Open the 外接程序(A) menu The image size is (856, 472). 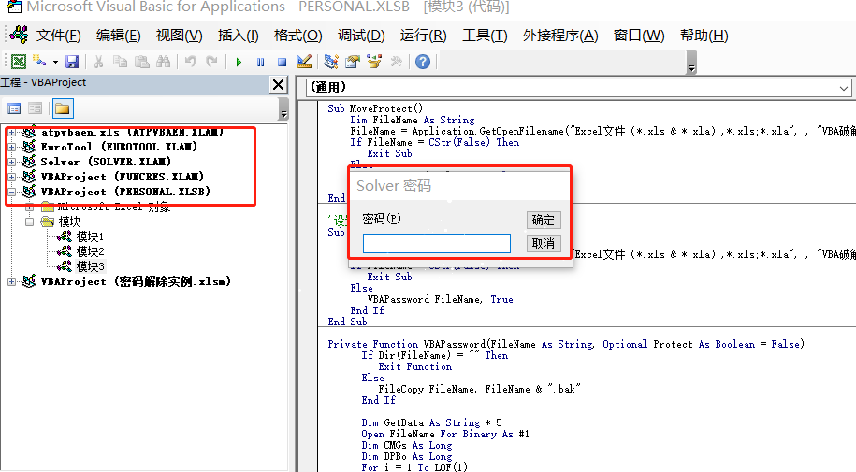click(560, 36)
